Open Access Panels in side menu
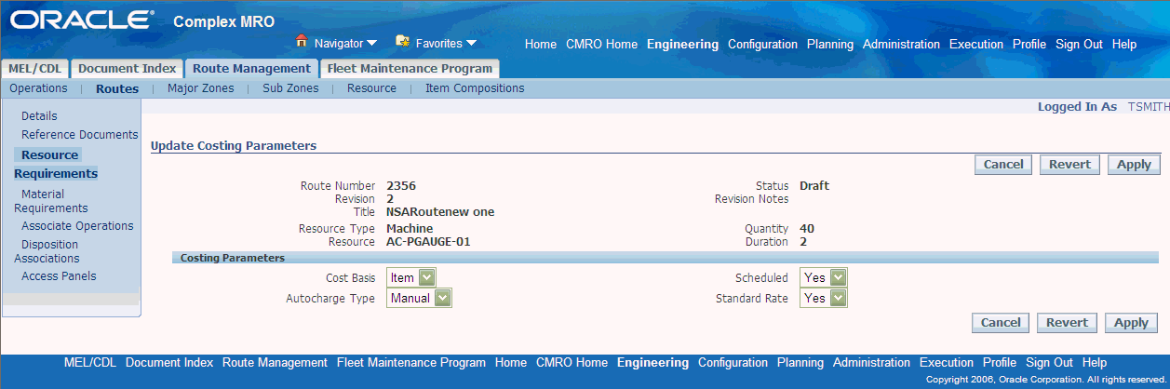Image resolution: width=1170 pixels, height=389 pixels. [59, 276]
